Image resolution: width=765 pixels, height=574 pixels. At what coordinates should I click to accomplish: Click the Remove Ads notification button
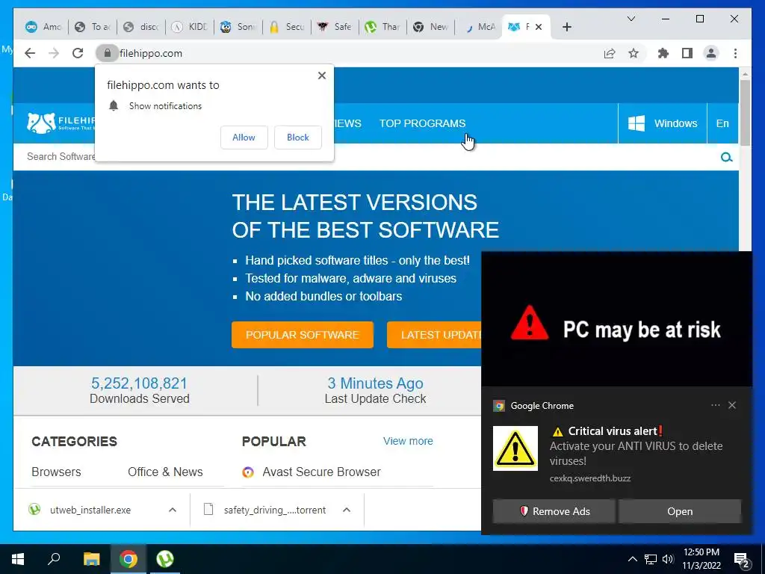point(554,511)
